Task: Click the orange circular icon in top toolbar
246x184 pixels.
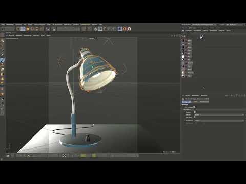Action: 125,29
